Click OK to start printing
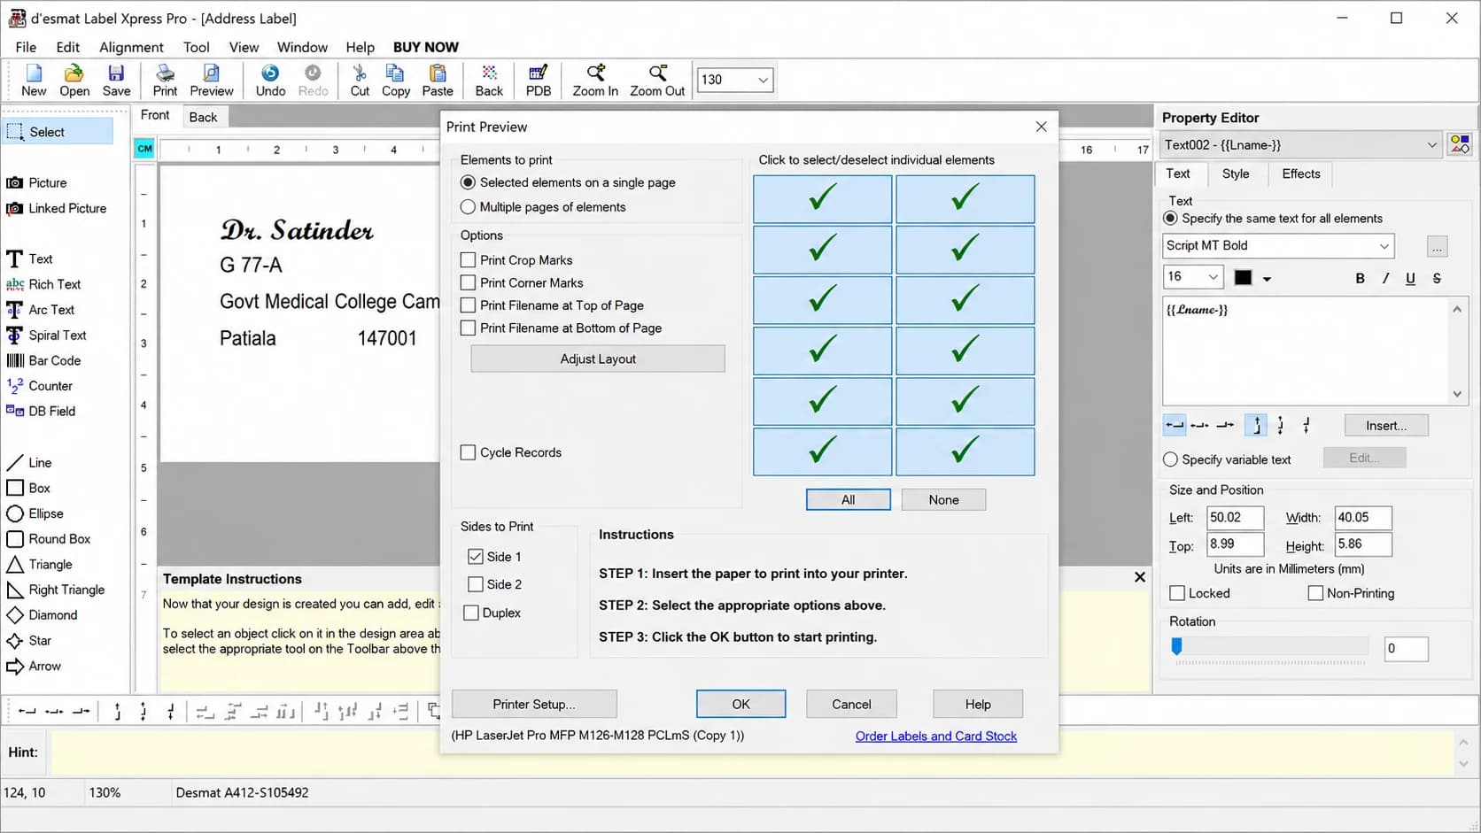This screenshot has height=833, width=1481. [741, 704]
